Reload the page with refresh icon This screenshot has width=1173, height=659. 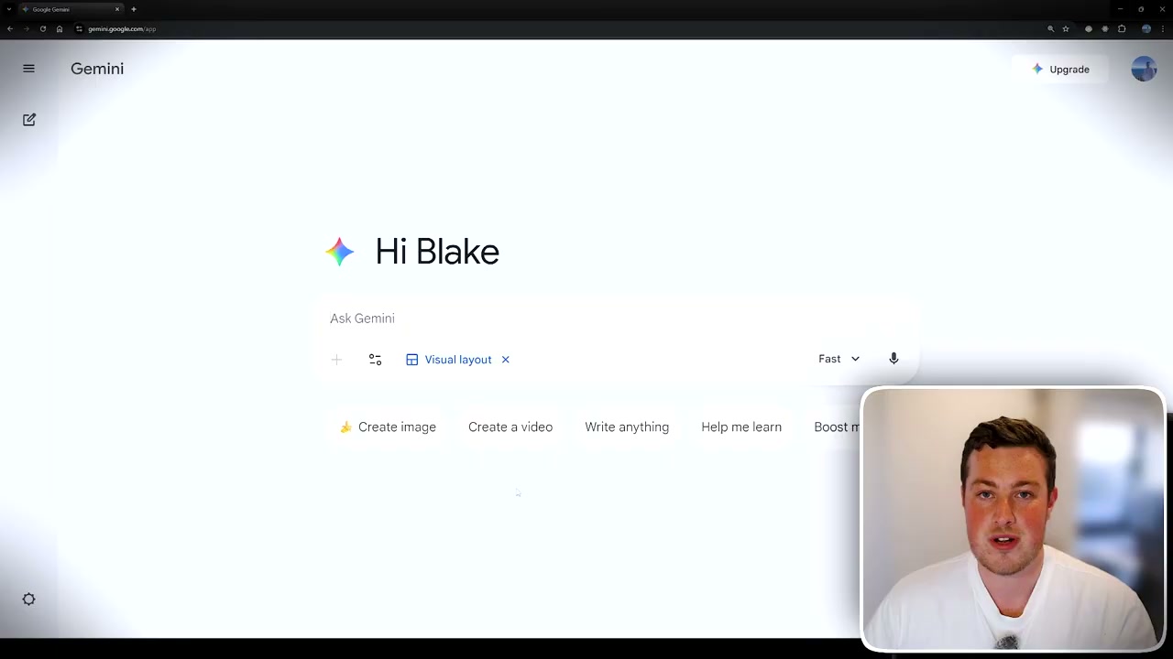click(x=42, y=28)
